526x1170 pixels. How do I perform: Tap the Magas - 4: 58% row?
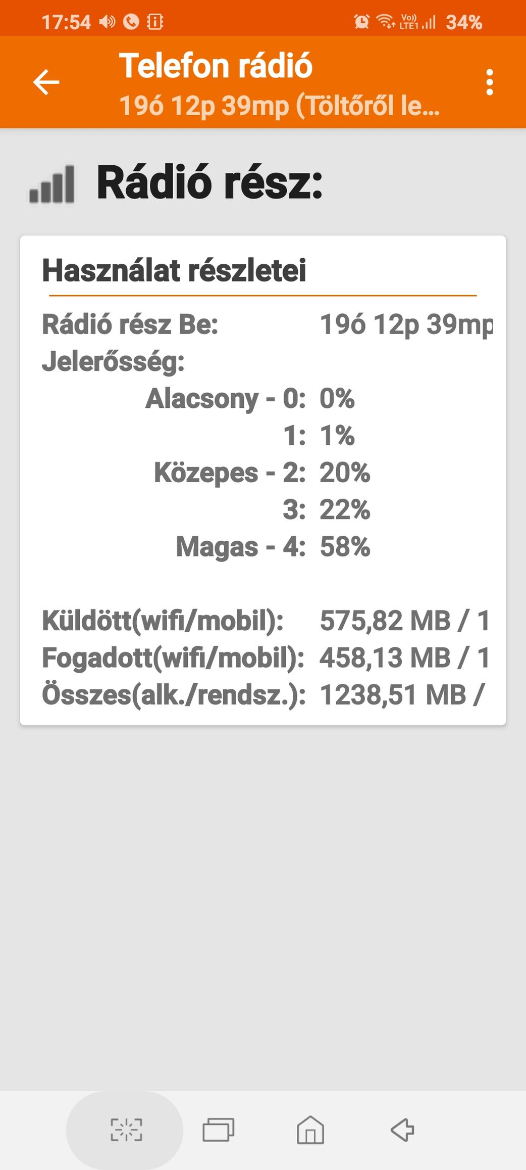273,547
